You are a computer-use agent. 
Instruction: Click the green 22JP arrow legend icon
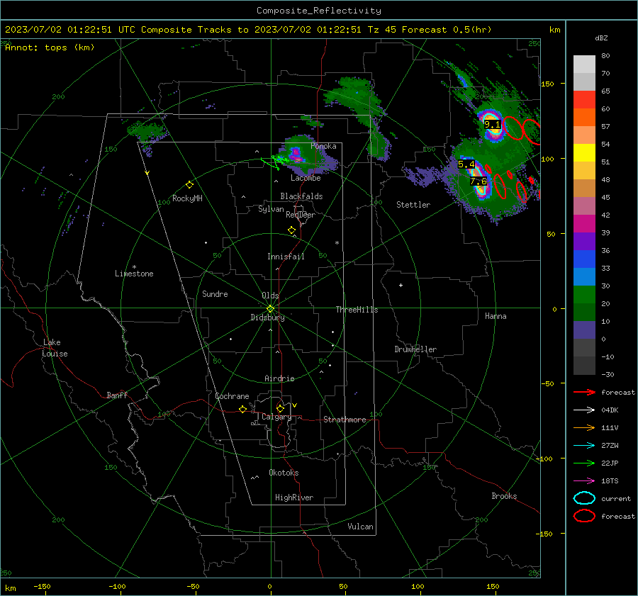(x=584, y=463)
